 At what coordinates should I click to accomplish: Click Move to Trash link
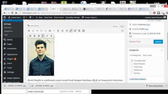coord(135,42)
